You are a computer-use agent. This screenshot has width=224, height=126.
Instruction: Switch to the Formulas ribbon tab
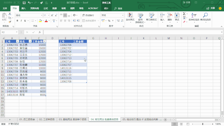pyautogui.click(x=45, y=8)
